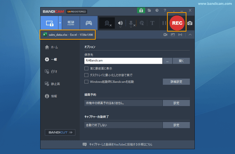Toggle the speaker sound icon
The height and width of the screenshot is (154, 235).
(x=120, y=23)
